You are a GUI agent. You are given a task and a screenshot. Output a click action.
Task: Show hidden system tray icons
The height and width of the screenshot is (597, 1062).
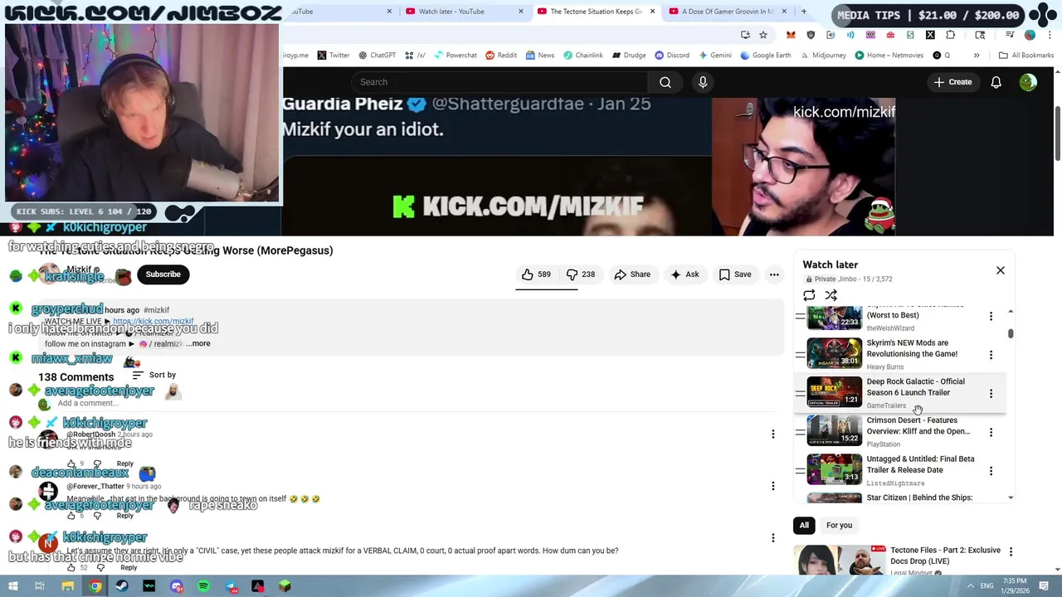[x=970, y=586]
